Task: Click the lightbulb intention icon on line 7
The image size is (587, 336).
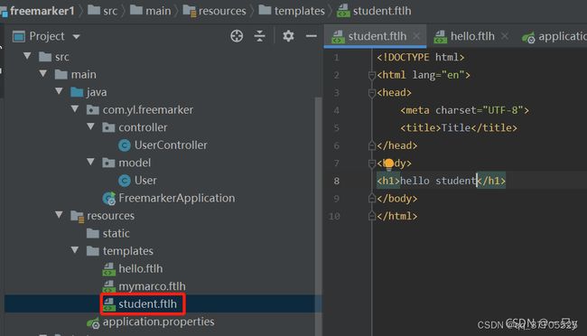Action: (x=389, y=163)
